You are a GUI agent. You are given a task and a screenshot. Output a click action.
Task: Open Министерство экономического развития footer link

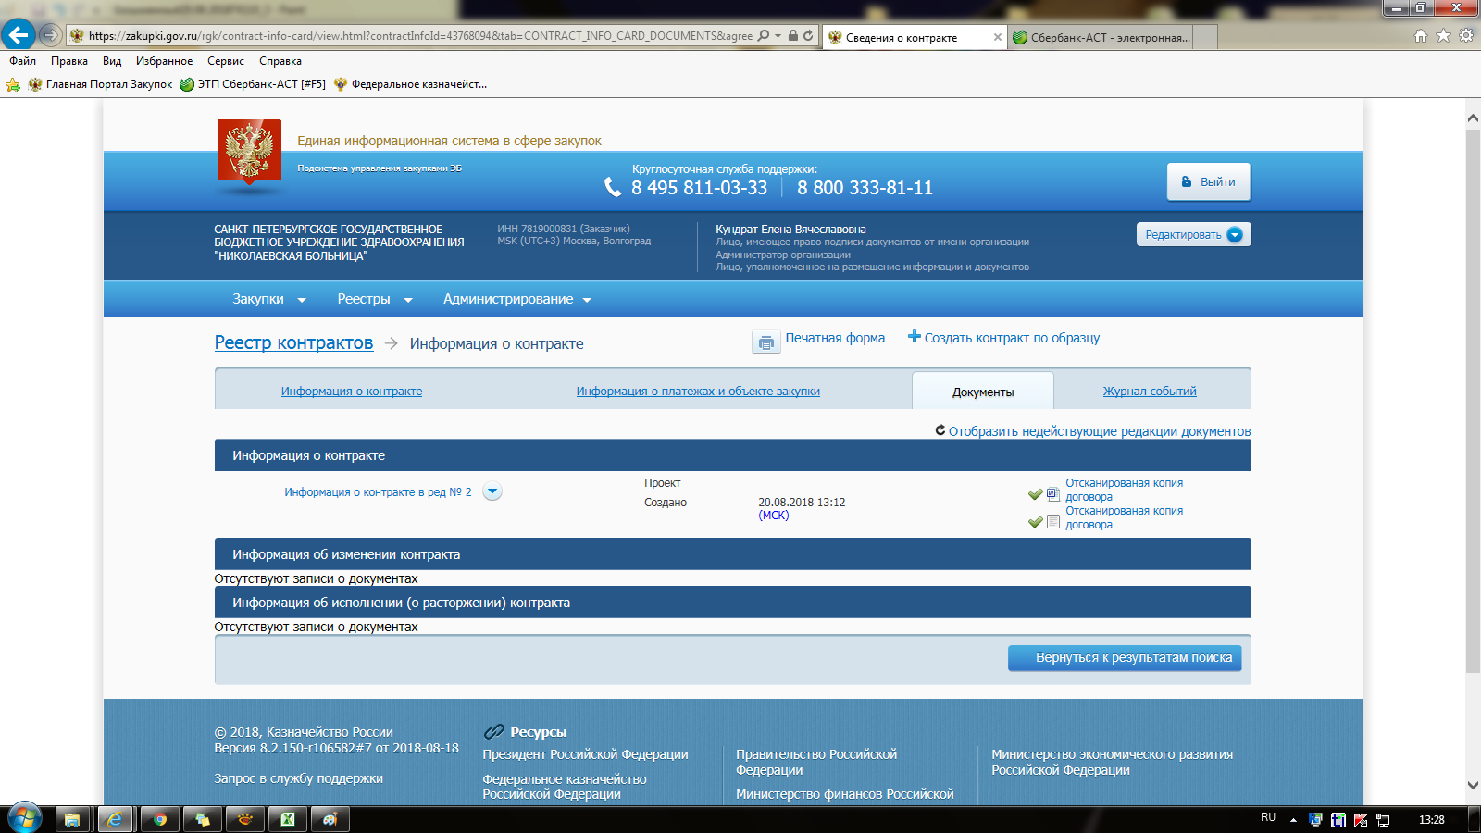(x=1112, y=762)
